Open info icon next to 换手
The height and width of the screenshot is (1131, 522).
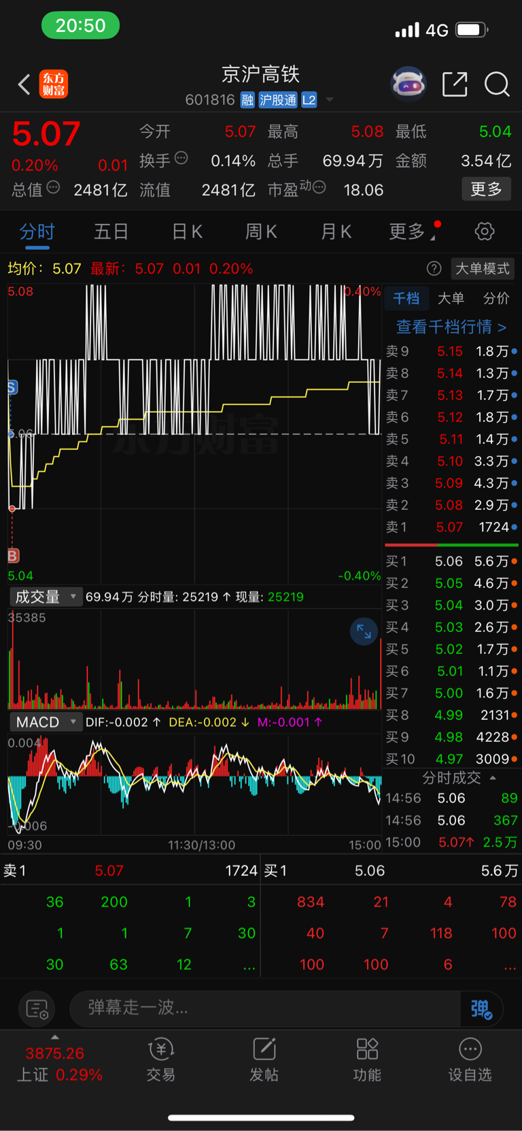tap(181, 159)
